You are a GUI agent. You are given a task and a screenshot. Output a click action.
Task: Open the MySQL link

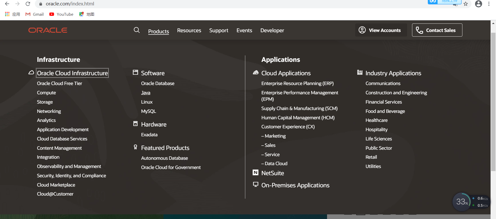click(149, 111)
